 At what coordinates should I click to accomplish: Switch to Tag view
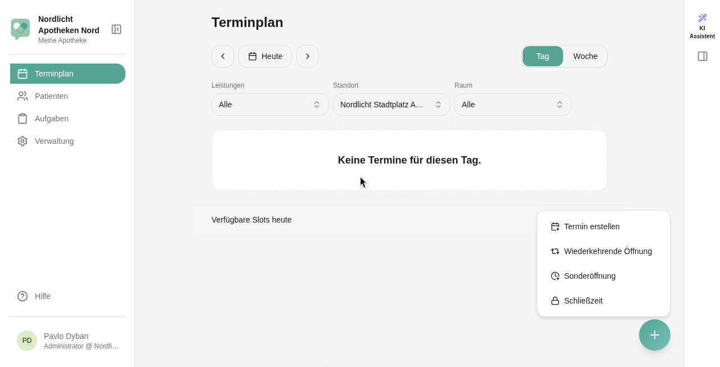pyautogui.click(x=543, y=56)
